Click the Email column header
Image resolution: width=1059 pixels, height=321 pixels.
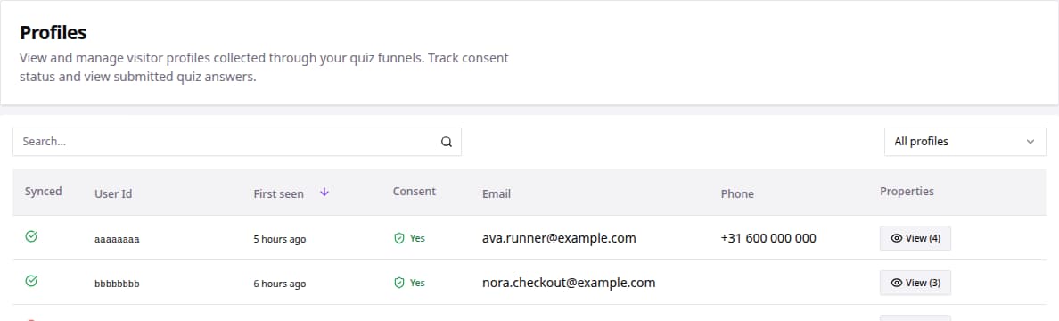point(497,194)
